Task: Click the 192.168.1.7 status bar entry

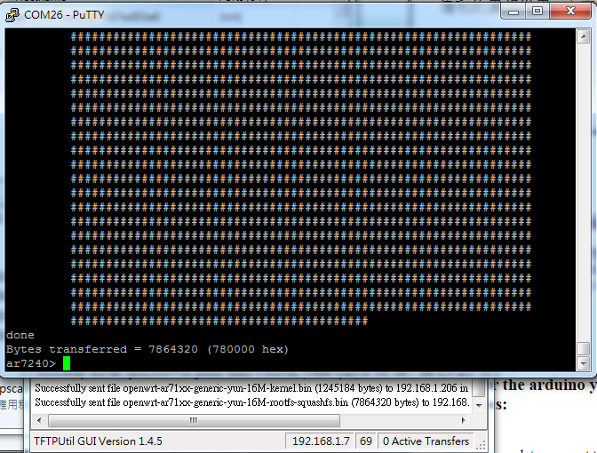Action: coord(321,441)
